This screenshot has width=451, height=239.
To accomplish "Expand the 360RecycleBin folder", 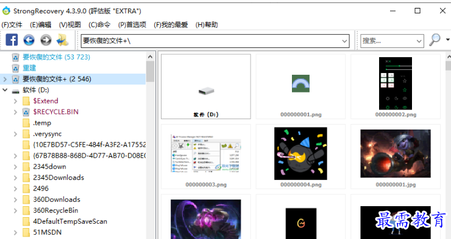I will (x=15, y=210).
